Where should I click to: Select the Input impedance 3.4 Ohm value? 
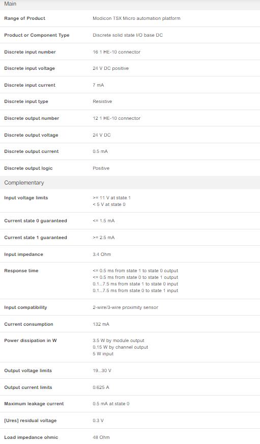(102, 254)
